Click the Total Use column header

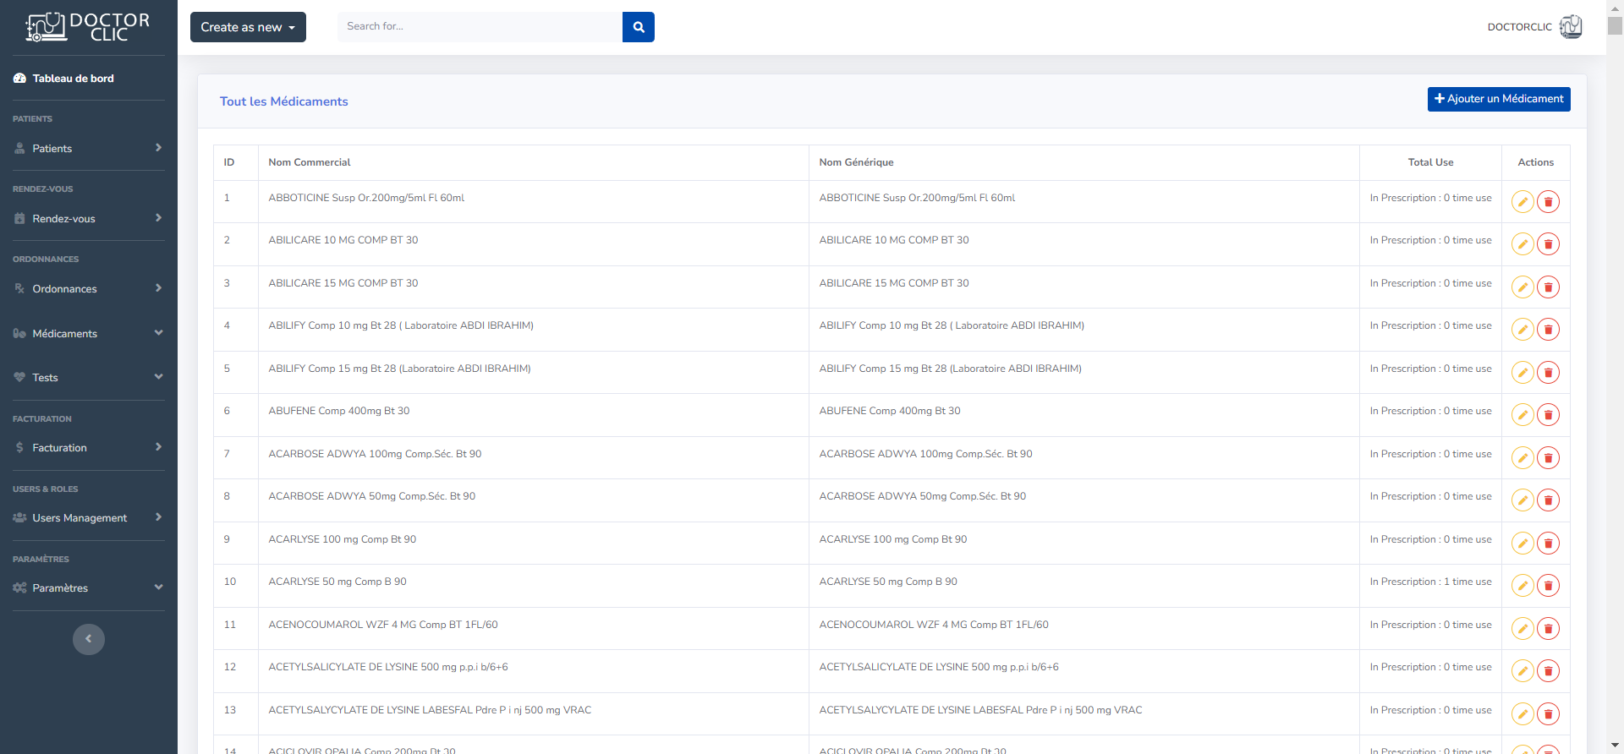(1430, 162)
